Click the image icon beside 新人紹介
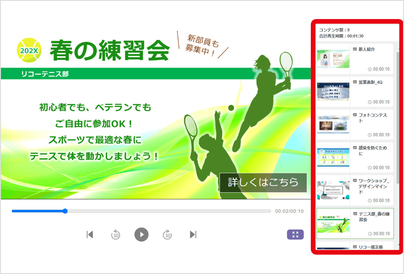The height and width of the screenshot is (274, 404). click(x=355, y=49)
